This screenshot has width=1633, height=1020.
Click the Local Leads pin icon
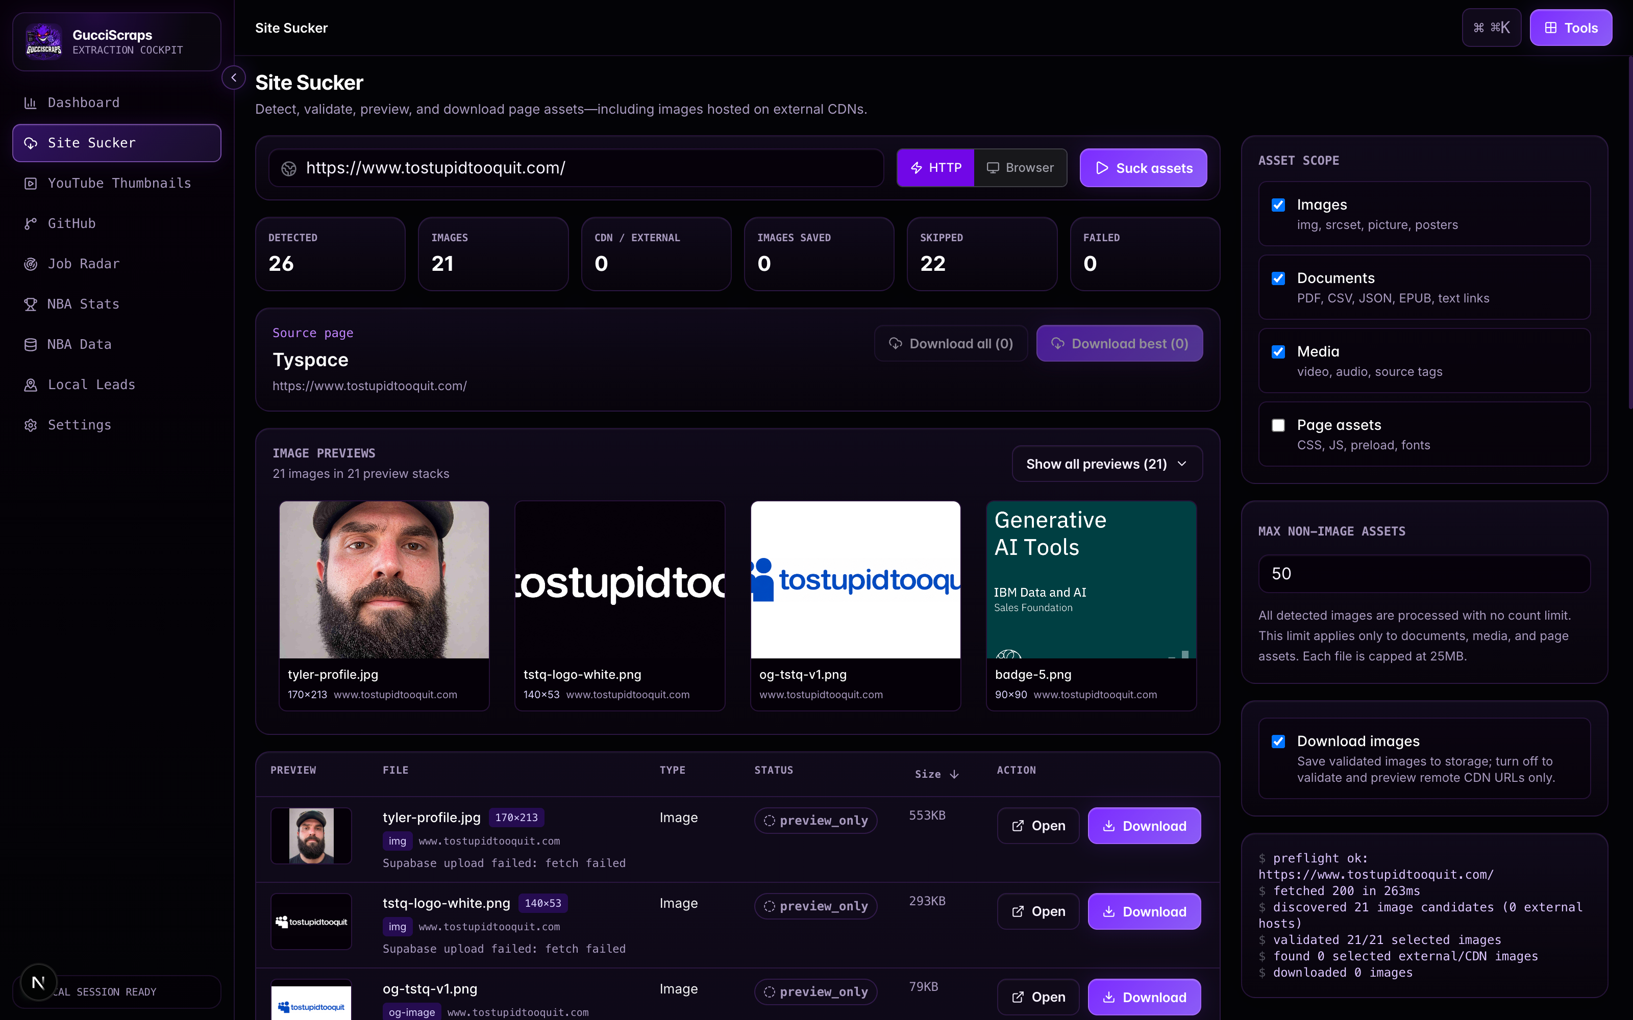[x=31, y=385]
